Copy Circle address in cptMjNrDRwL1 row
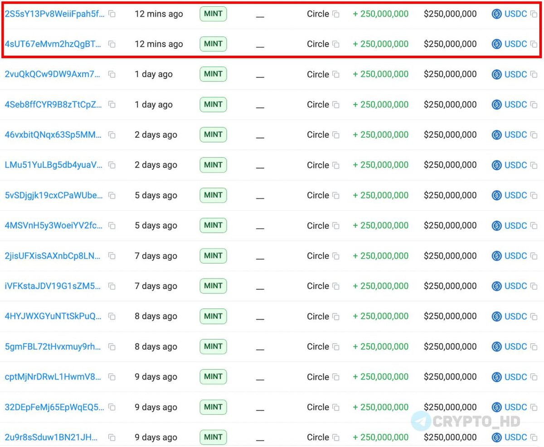Viewport: 544px width, 447px height. (336, 377)
